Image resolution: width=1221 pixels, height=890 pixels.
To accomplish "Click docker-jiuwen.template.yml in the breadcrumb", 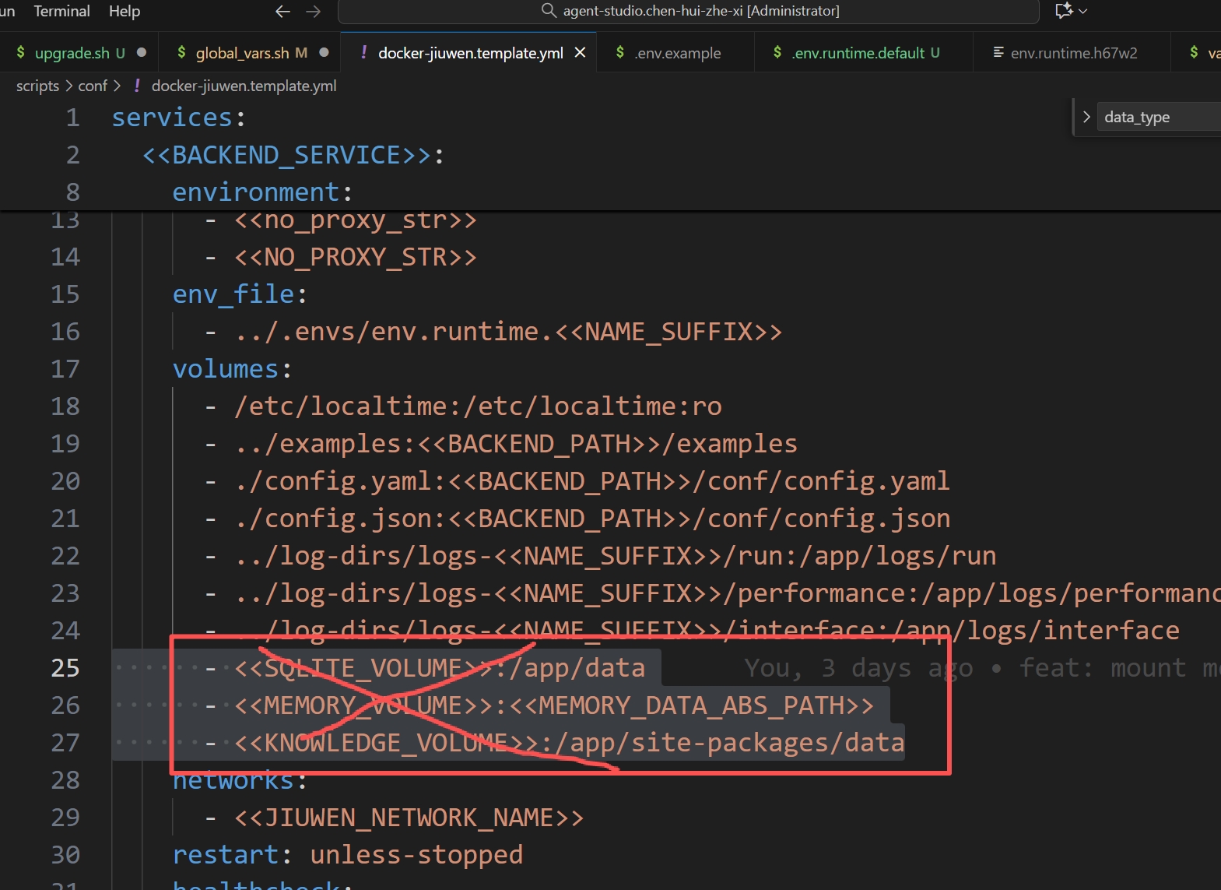I will 244,86.
